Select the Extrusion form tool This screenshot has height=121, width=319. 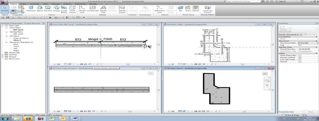click(31, 9)
